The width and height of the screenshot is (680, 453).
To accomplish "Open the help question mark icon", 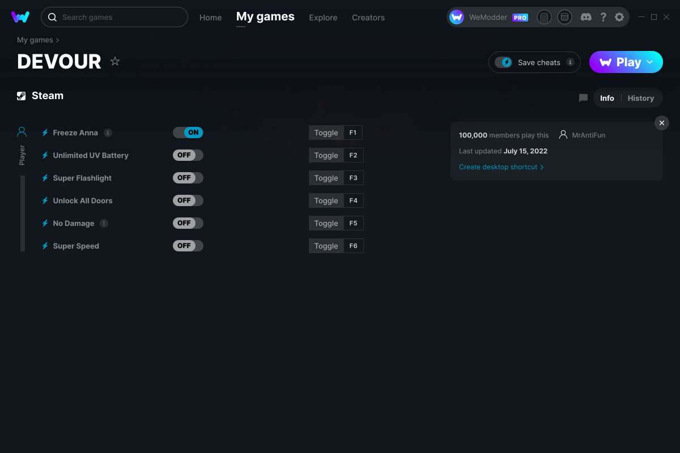I will (603, 17).
